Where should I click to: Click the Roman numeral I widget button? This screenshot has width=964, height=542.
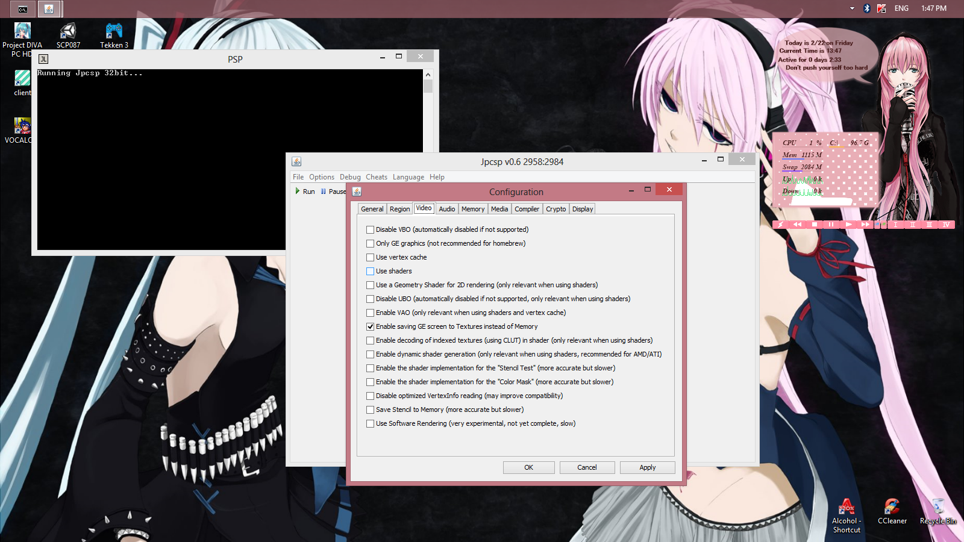click(x=895, y=225)
